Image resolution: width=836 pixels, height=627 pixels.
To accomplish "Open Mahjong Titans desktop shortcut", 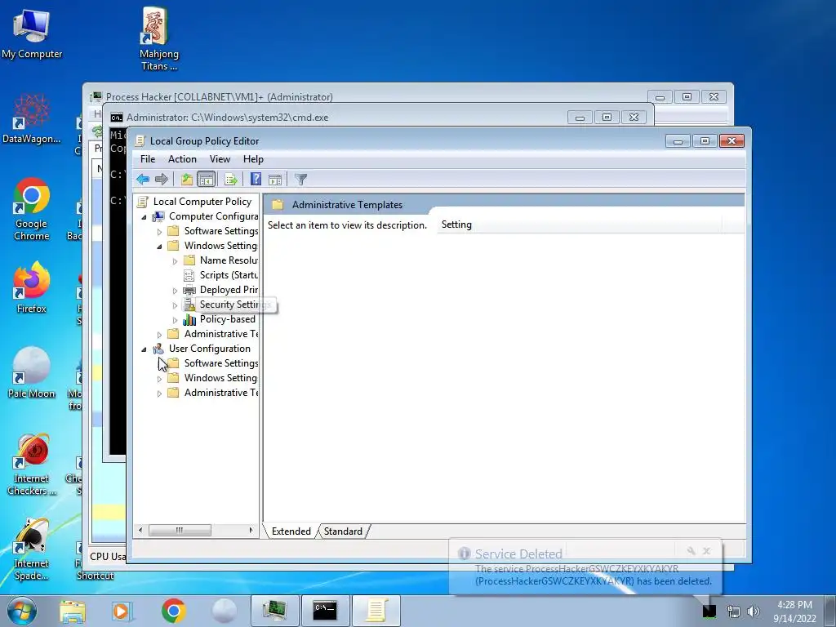I will 159,38.
